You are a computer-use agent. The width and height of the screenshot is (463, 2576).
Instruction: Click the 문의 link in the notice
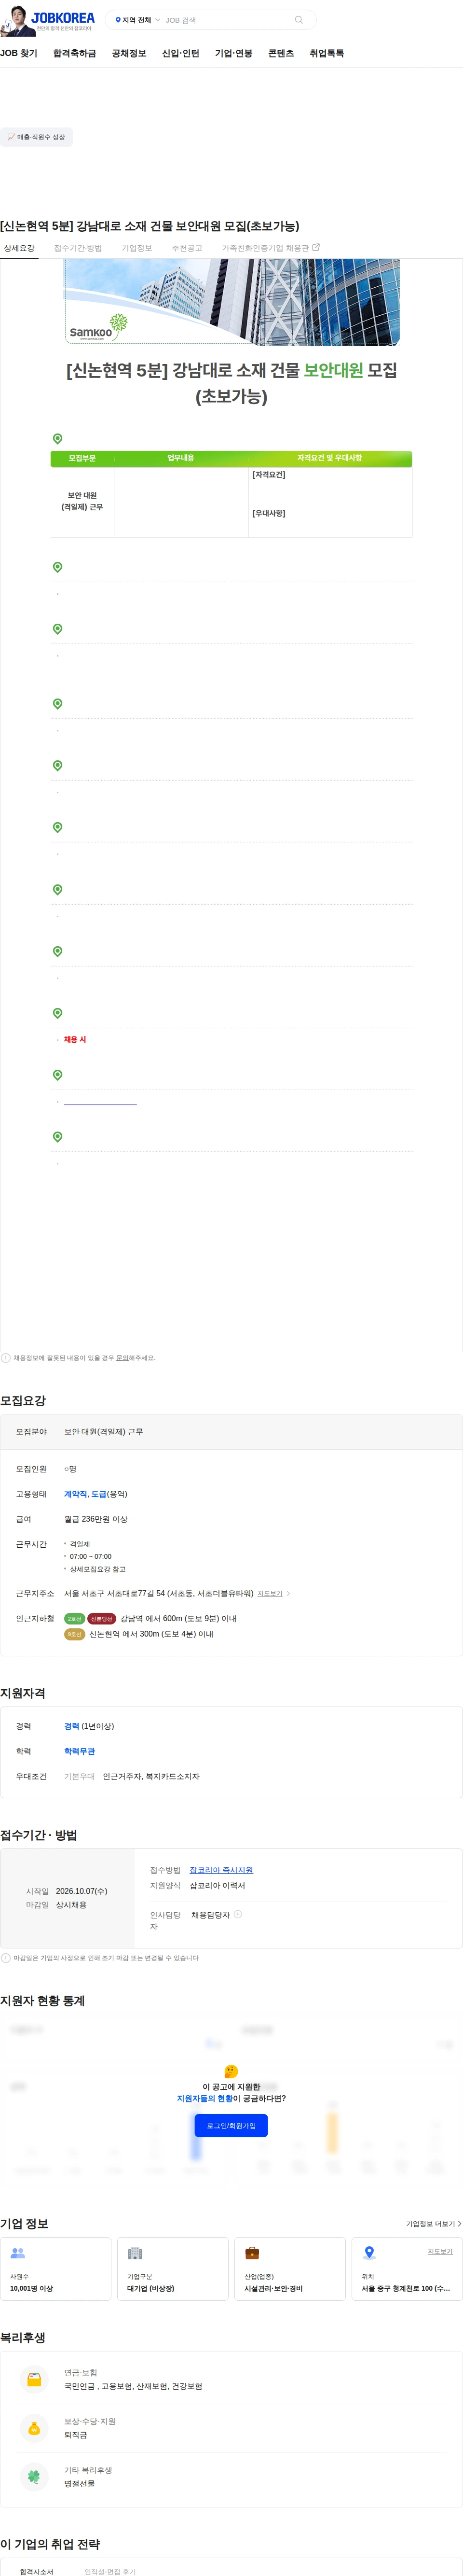(122, 1358)
